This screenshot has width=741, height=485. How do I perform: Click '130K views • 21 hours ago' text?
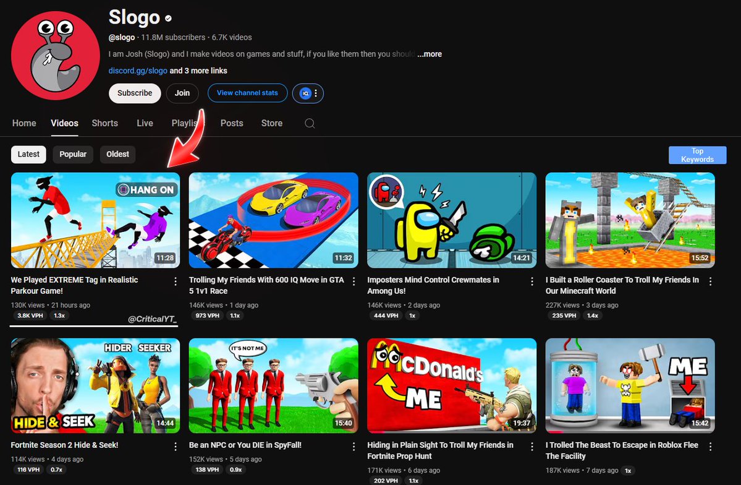(x=51, y=305)
